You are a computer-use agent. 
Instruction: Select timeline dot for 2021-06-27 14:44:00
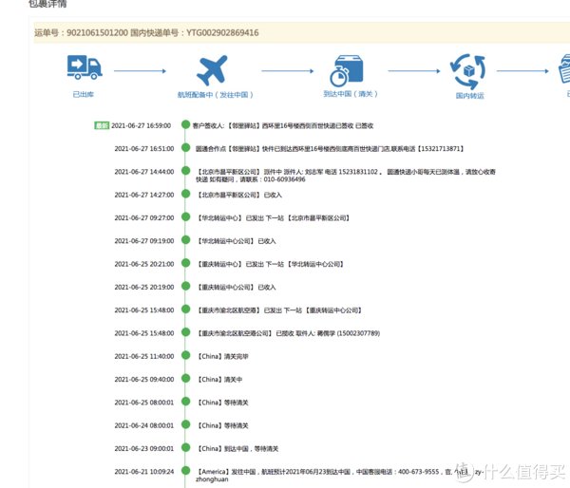click(186, 170)
